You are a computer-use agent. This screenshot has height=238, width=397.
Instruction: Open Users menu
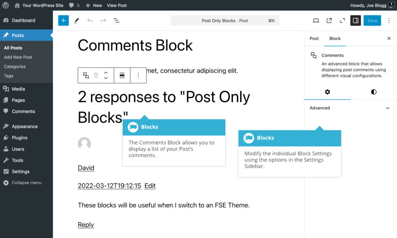(x=26, y=149)
